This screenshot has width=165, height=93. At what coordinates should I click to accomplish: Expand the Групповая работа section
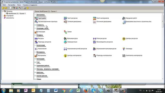click(35, 66)
